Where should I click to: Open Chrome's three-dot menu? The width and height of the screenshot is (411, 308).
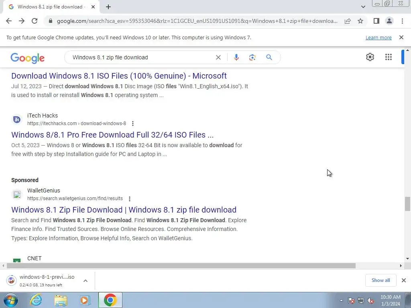point(402,21)
